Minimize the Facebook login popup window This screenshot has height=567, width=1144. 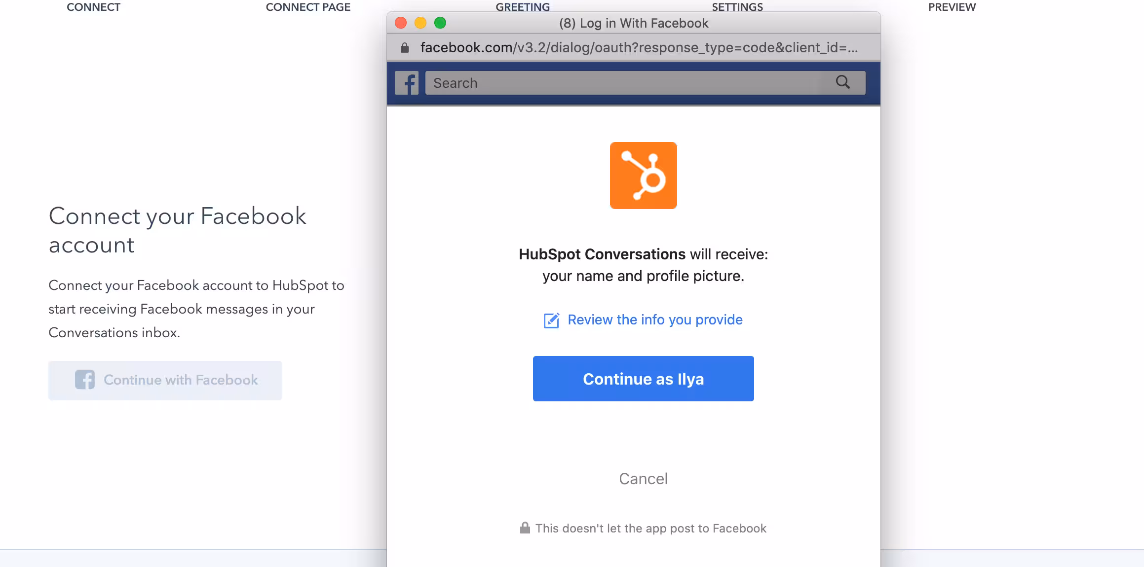tap(420, 23)
